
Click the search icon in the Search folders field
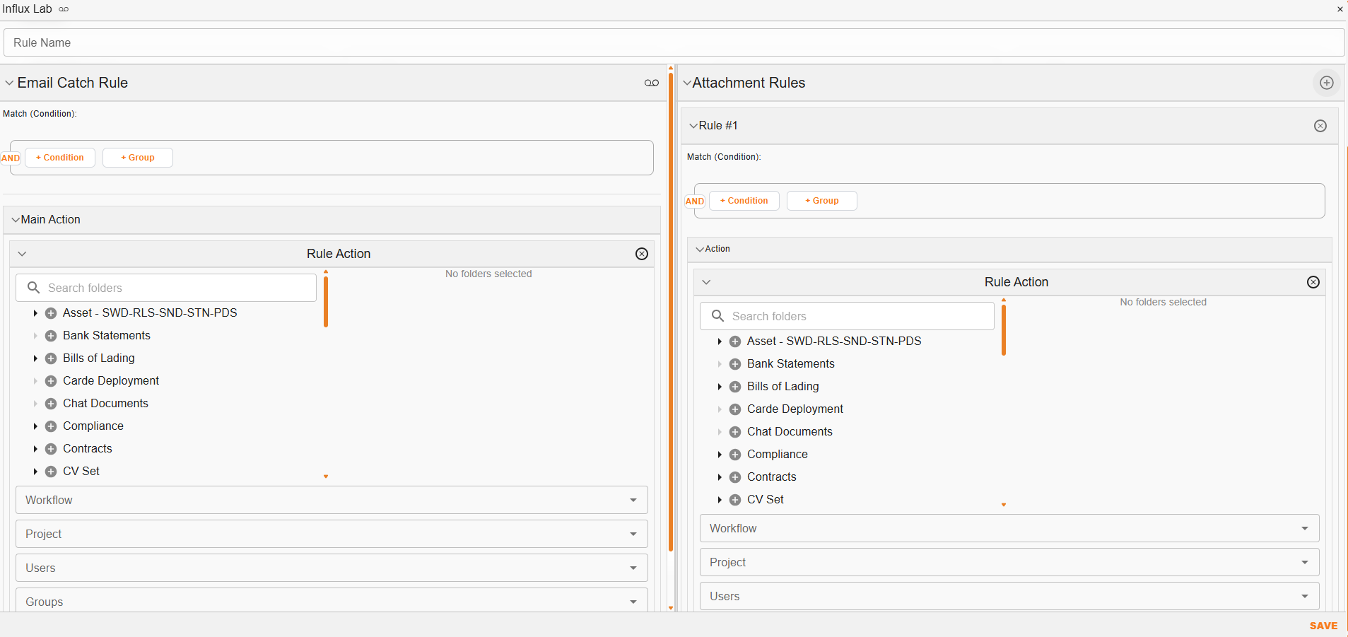(x=33, y=288)
